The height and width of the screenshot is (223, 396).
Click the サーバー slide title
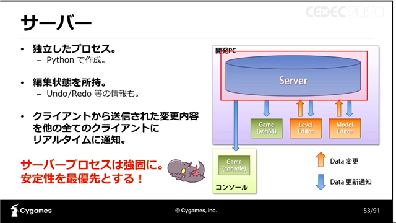[x=56, y=22]
